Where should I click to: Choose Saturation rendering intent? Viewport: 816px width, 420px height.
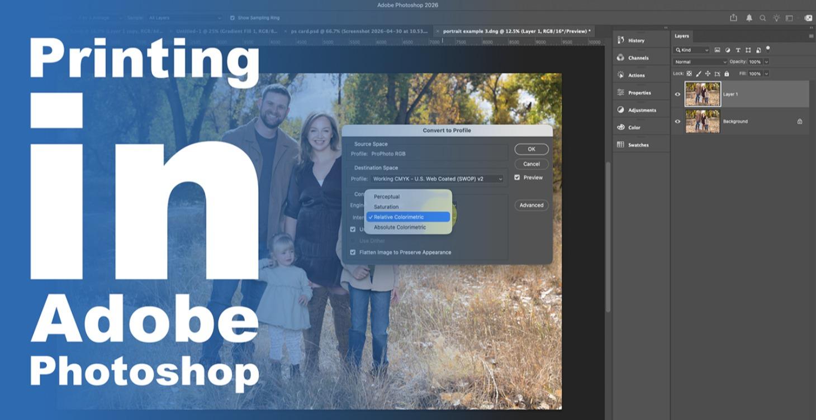(409, 207)
